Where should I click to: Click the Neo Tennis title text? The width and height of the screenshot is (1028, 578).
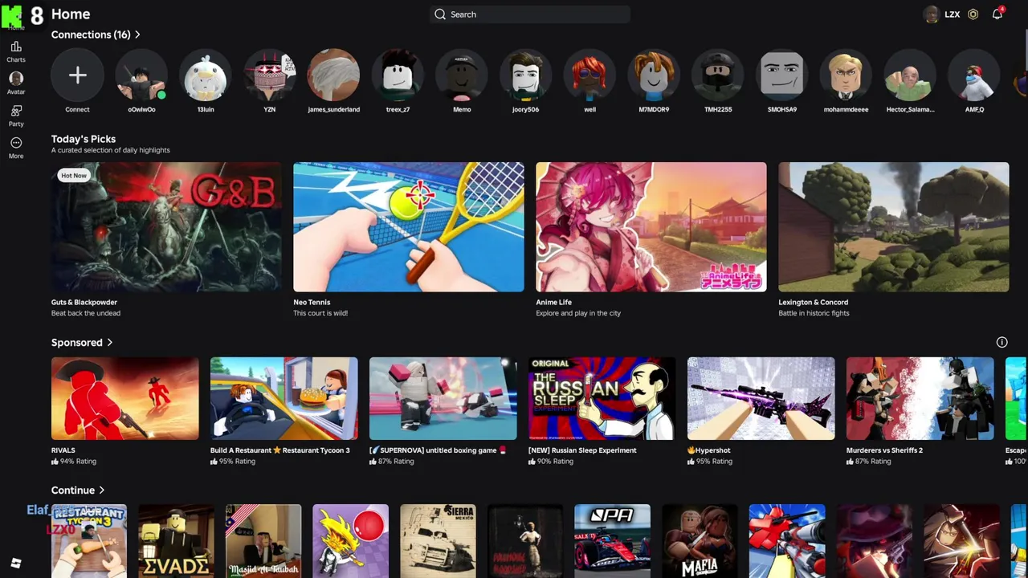312,303
